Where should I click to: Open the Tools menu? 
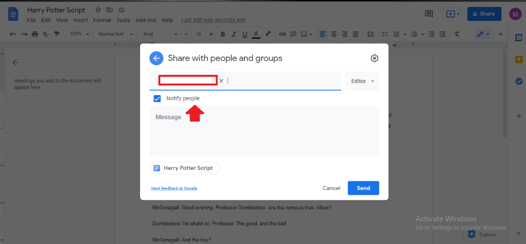[123, 20]
